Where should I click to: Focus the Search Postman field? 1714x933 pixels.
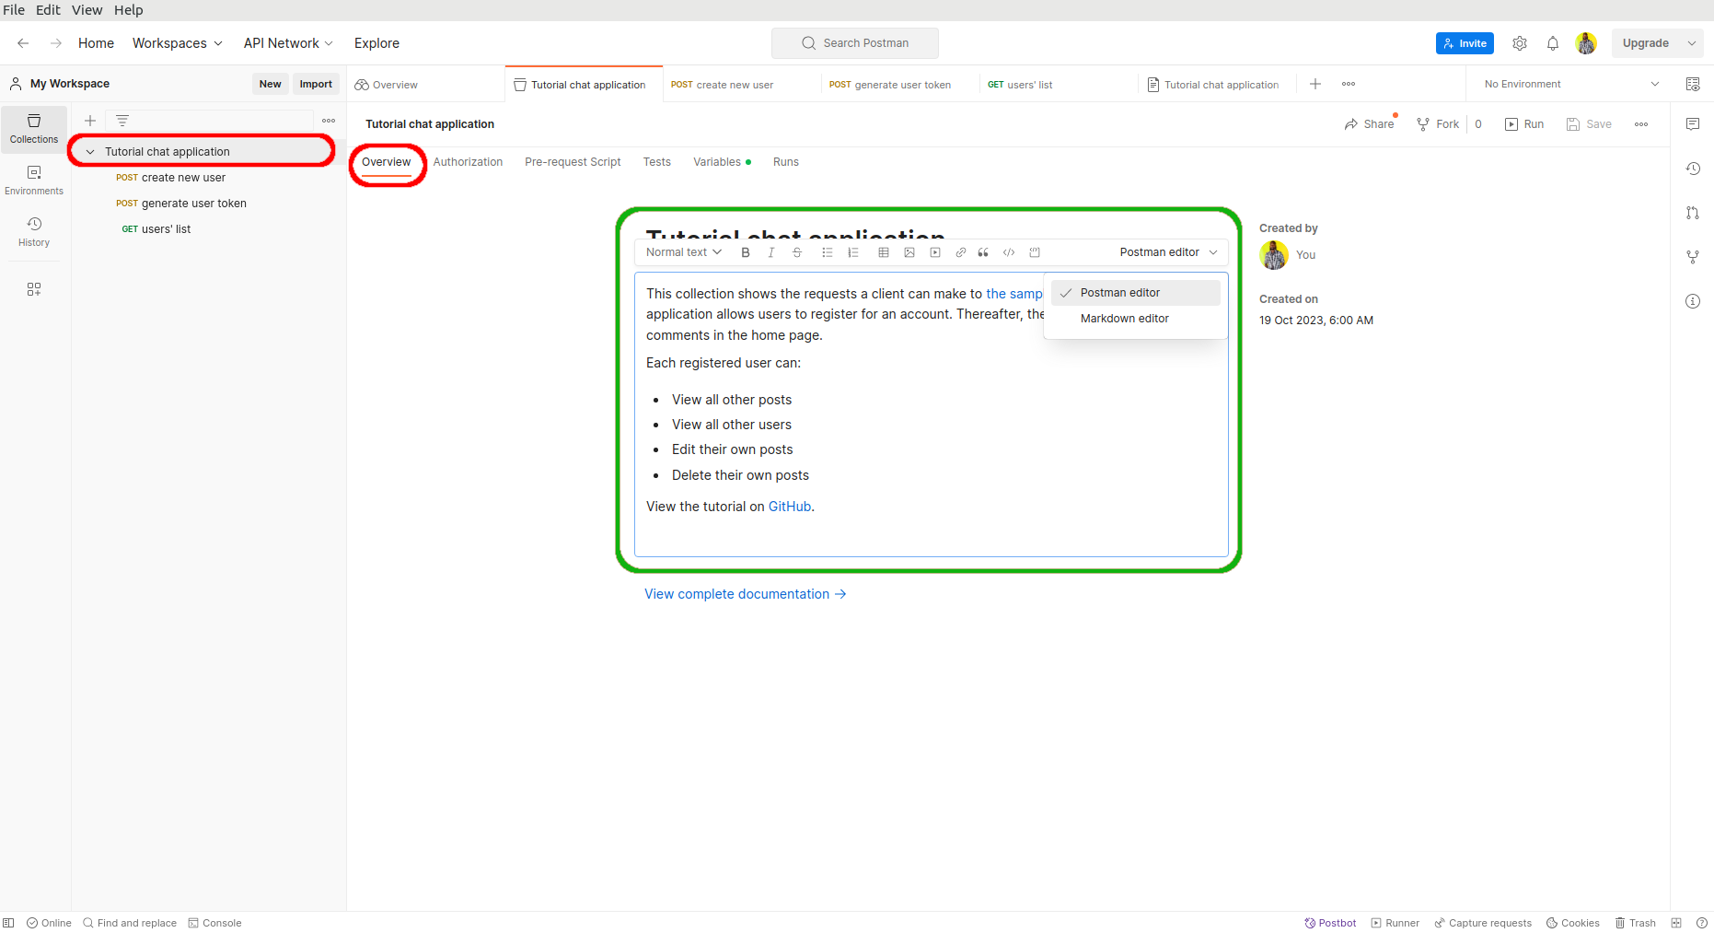[855, 43]
